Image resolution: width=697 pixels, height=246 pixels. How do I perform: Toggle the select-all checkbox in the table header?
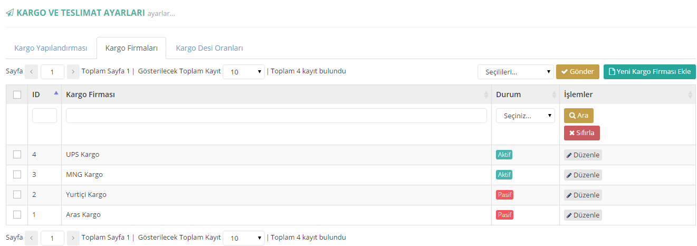(17, 94)
